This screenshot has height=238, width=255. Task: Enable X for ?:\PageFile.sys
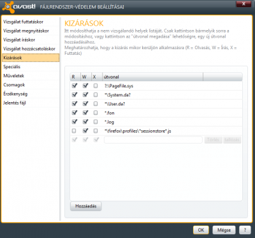tap(96, 86)
